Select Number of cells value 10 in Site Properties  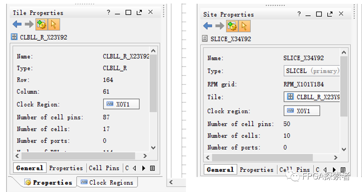(287, 135)
